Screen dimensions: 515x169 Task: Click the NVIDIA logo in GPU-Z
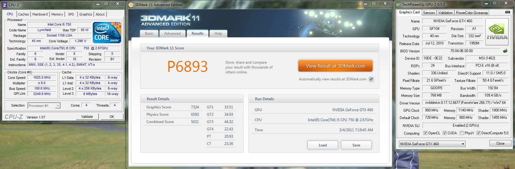pyautogui.click(x=497, y=32)
